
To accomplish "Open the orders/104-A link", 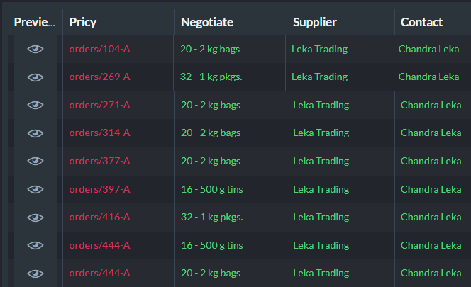I will [100, 49].
